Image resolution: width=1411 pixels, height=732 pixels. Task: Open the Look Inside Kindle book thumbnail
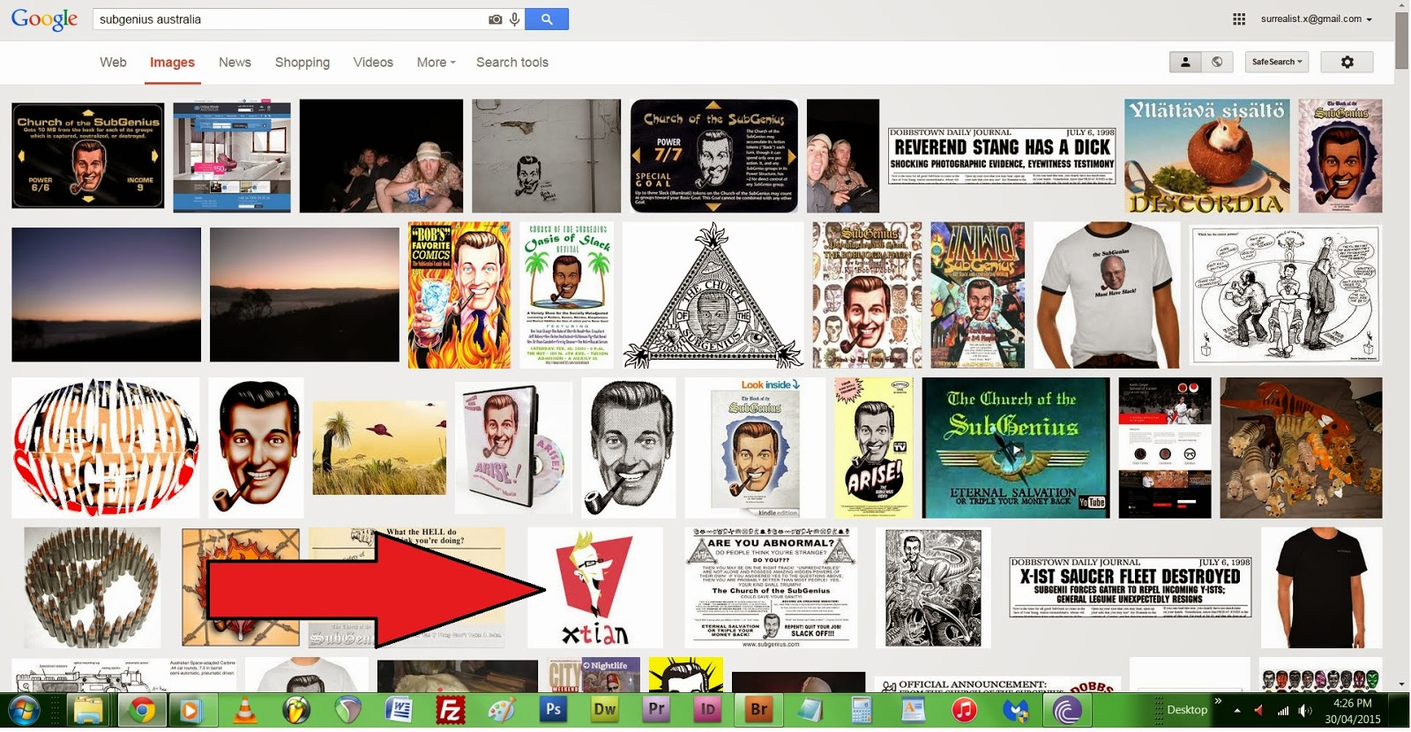click(756, 448)
